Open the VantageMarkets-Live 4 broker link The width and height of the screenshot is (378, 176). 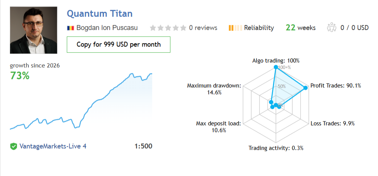coord(53,146)
